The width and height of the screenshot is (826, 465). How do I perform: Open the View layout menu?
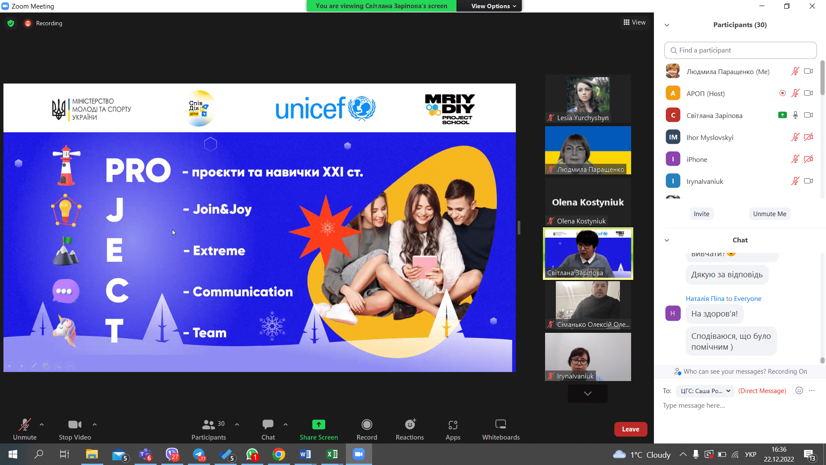point(635,22)
